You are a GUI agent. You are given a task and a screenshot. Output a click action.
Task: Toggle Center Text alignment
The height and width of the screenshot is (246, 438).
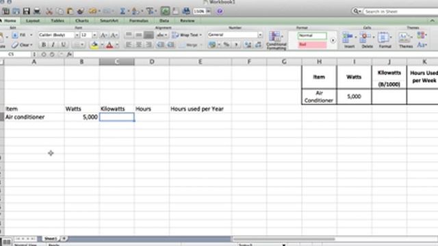(138, 44)
